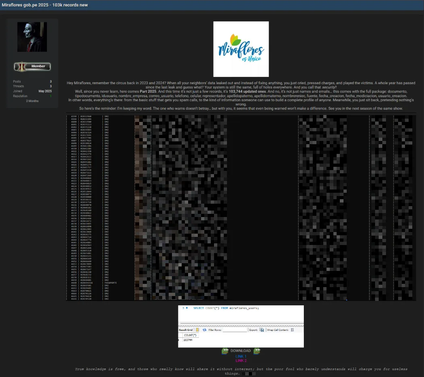Click the Result Grid layout icon
Image resolution: width=424 pixels, height=377 pixels.
coord(197,330)
